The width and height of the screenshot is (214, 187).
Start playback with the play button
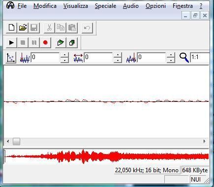click(11, 43)
